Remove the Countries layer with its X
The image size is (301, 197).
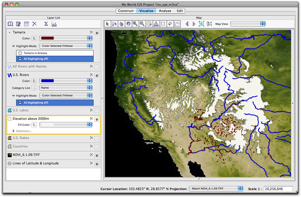91,146
